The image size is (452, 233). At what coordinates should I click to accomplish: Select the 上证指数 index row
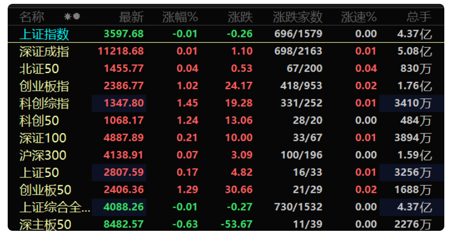pyautogui.click(x=225, y=34)
